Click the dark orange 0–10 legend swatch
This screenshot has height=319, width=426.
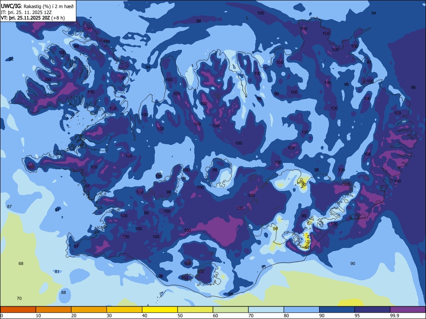pos(18,310)
